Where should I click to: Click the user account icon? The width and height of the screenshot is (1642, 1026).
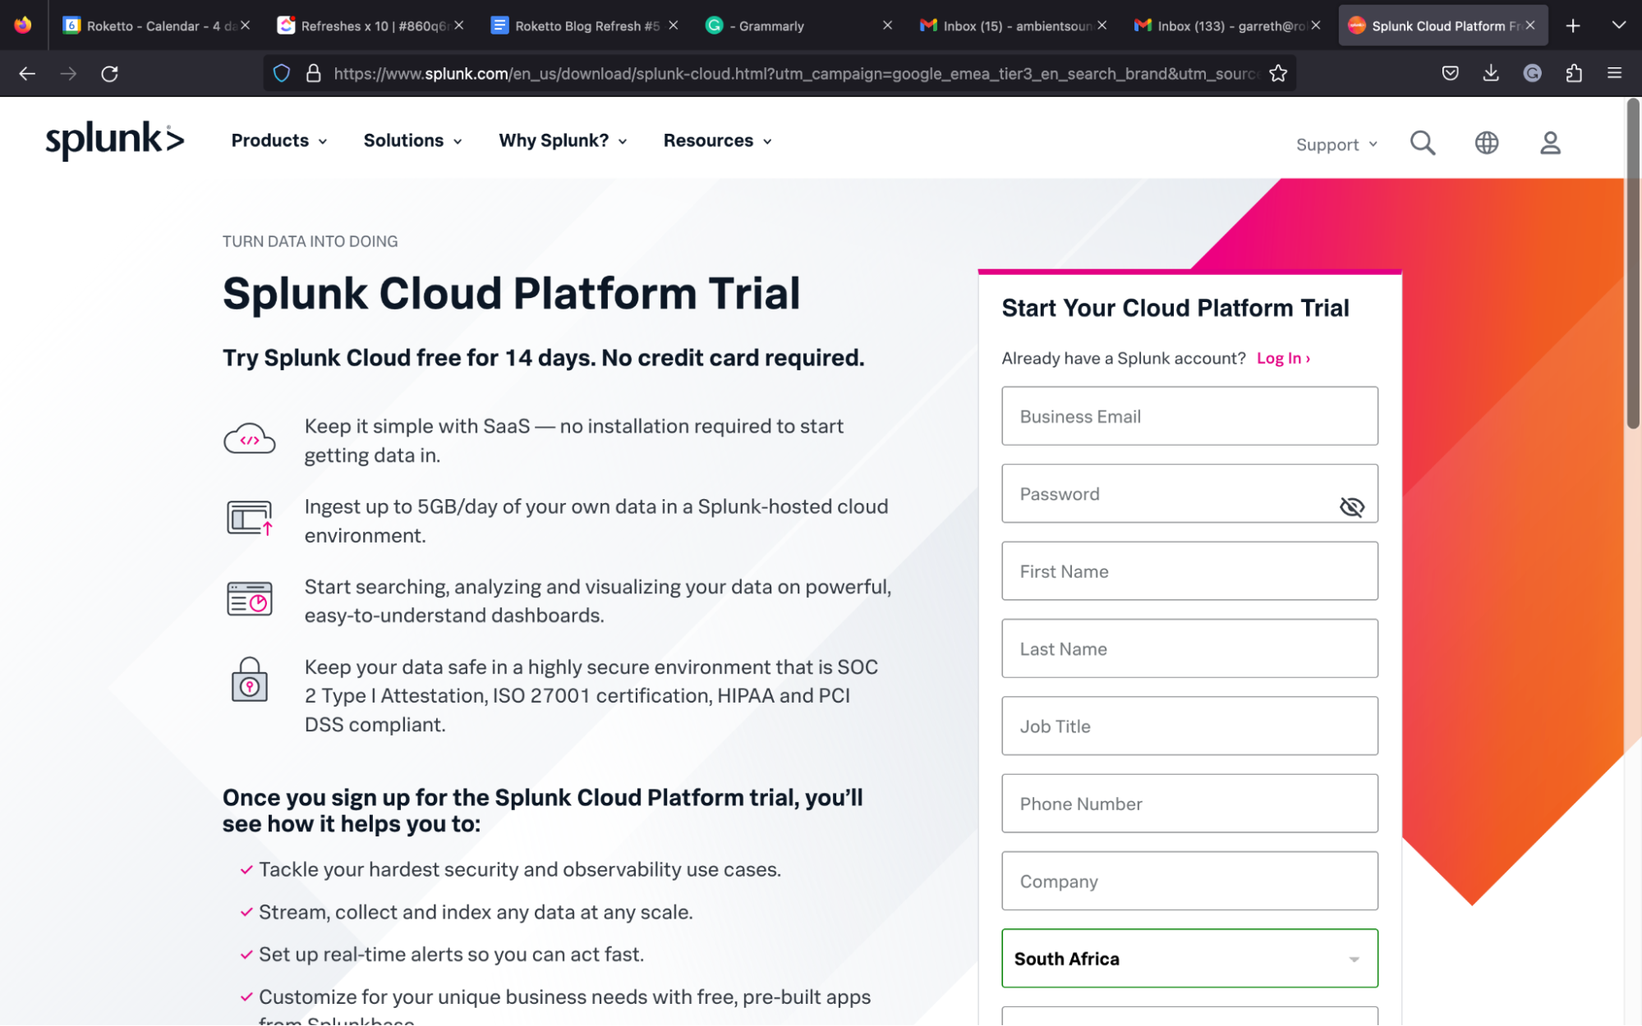coord(1550,143)
